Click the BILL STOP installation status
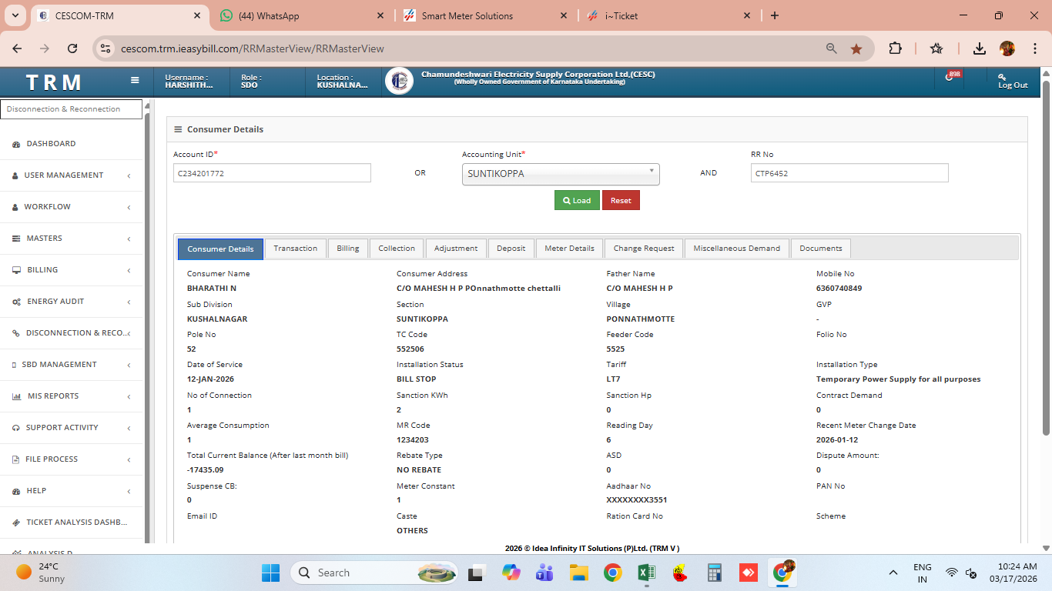 [417, 379]
